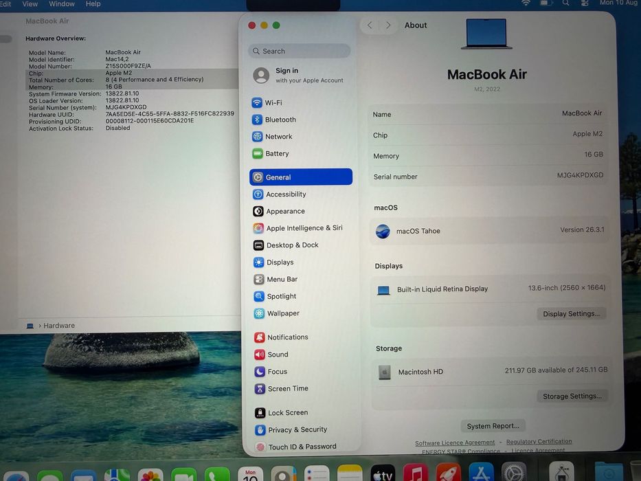Open Notes app from the Dock
Image resolution: width=641 pixels, height=481 pixels.
(350, 474)
